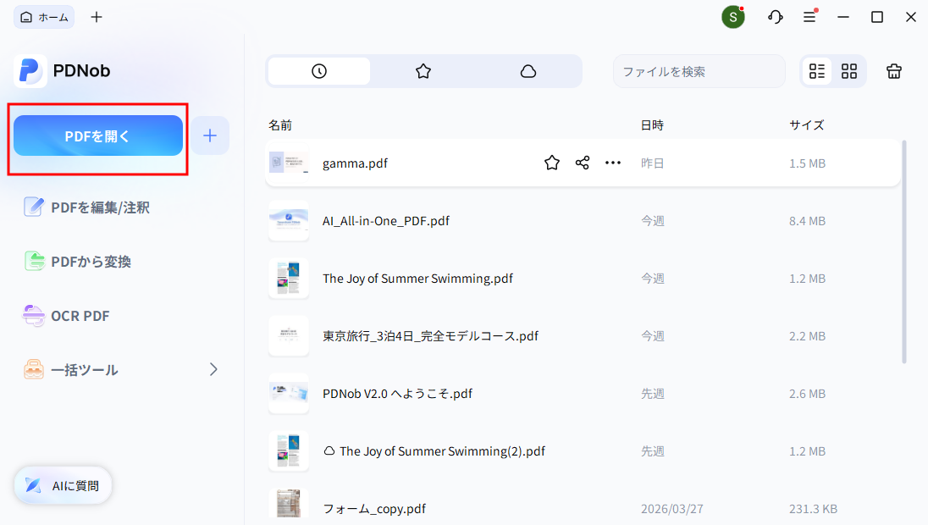Open The Joy of Summer Swimming.pdf

417,279
